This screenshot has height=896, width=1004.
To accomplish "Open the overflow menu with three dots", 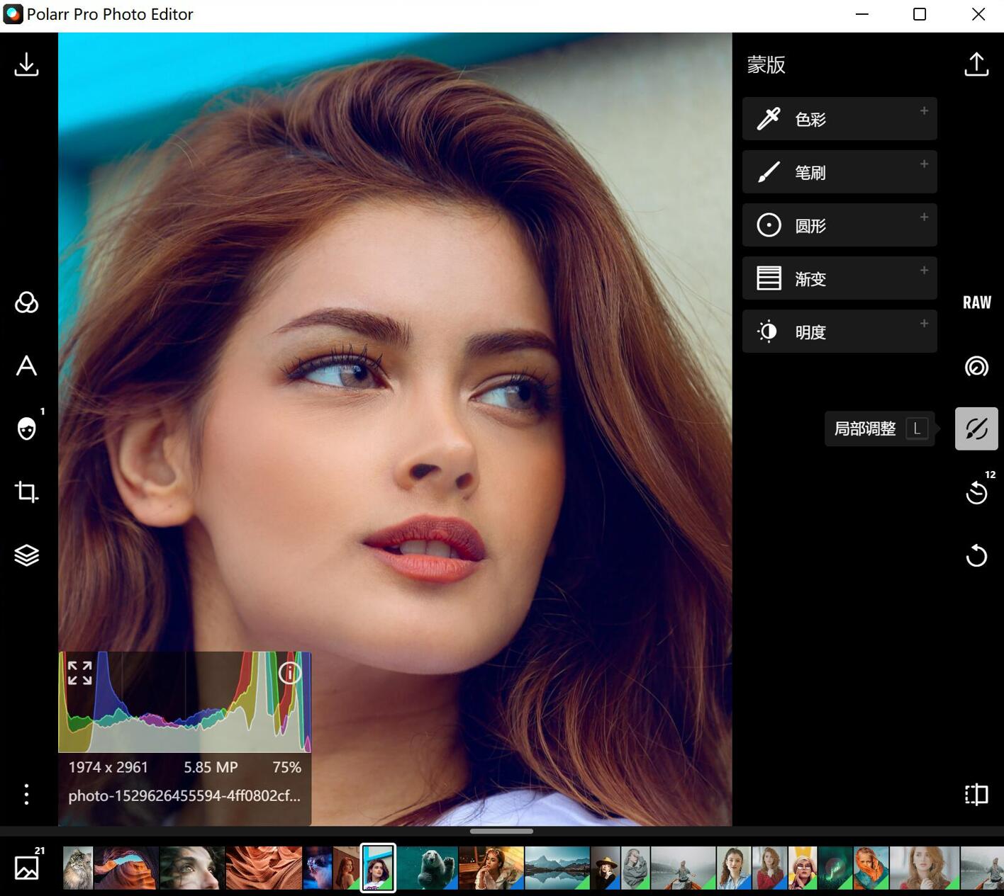I will click(x=26, y=795).
